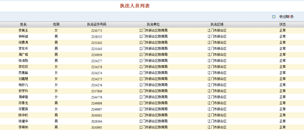Viewport: 304px width, 130px height.
Task: Select the name 陈华钦
Action: click(23, 115)
